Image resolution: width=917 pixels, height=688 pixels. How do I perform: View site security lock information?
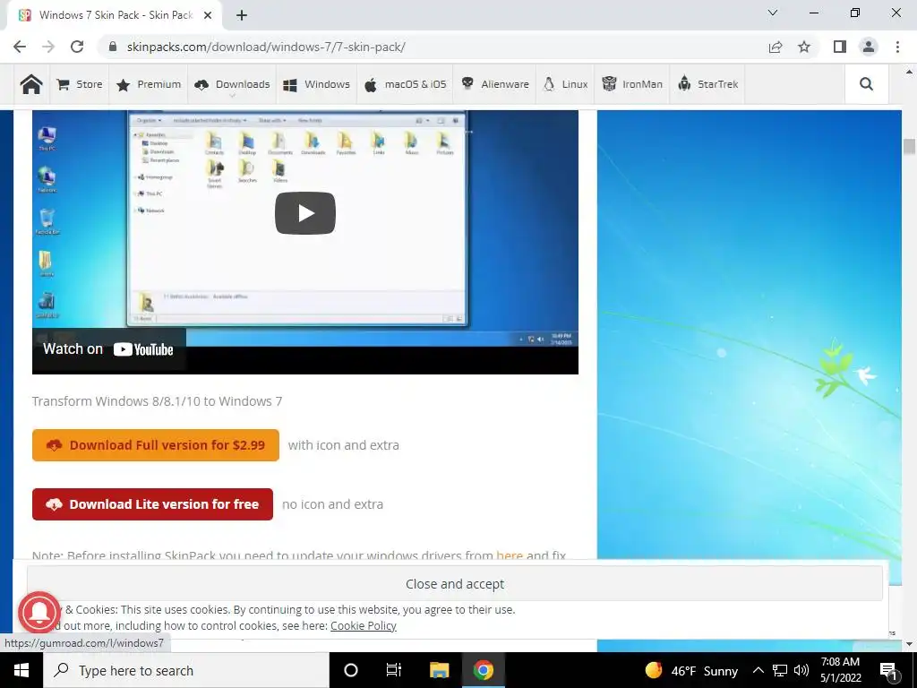tap(114, 47)
